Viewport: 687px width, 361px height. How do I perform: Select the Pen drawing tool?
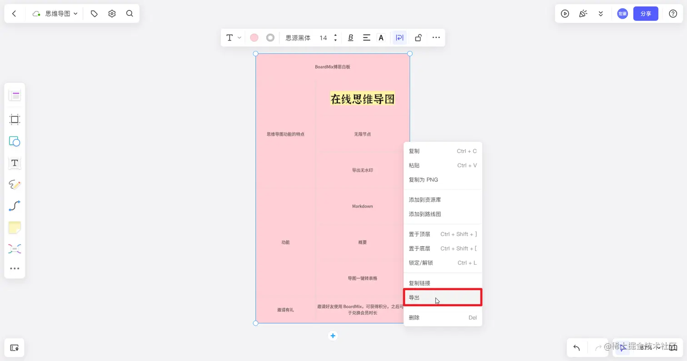[x=15, y=185]
